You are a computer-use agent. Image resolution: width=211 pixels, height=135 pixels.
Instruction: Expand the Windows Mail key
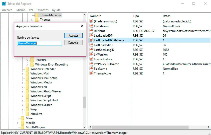pyautogui.click(x=22, y=74)
